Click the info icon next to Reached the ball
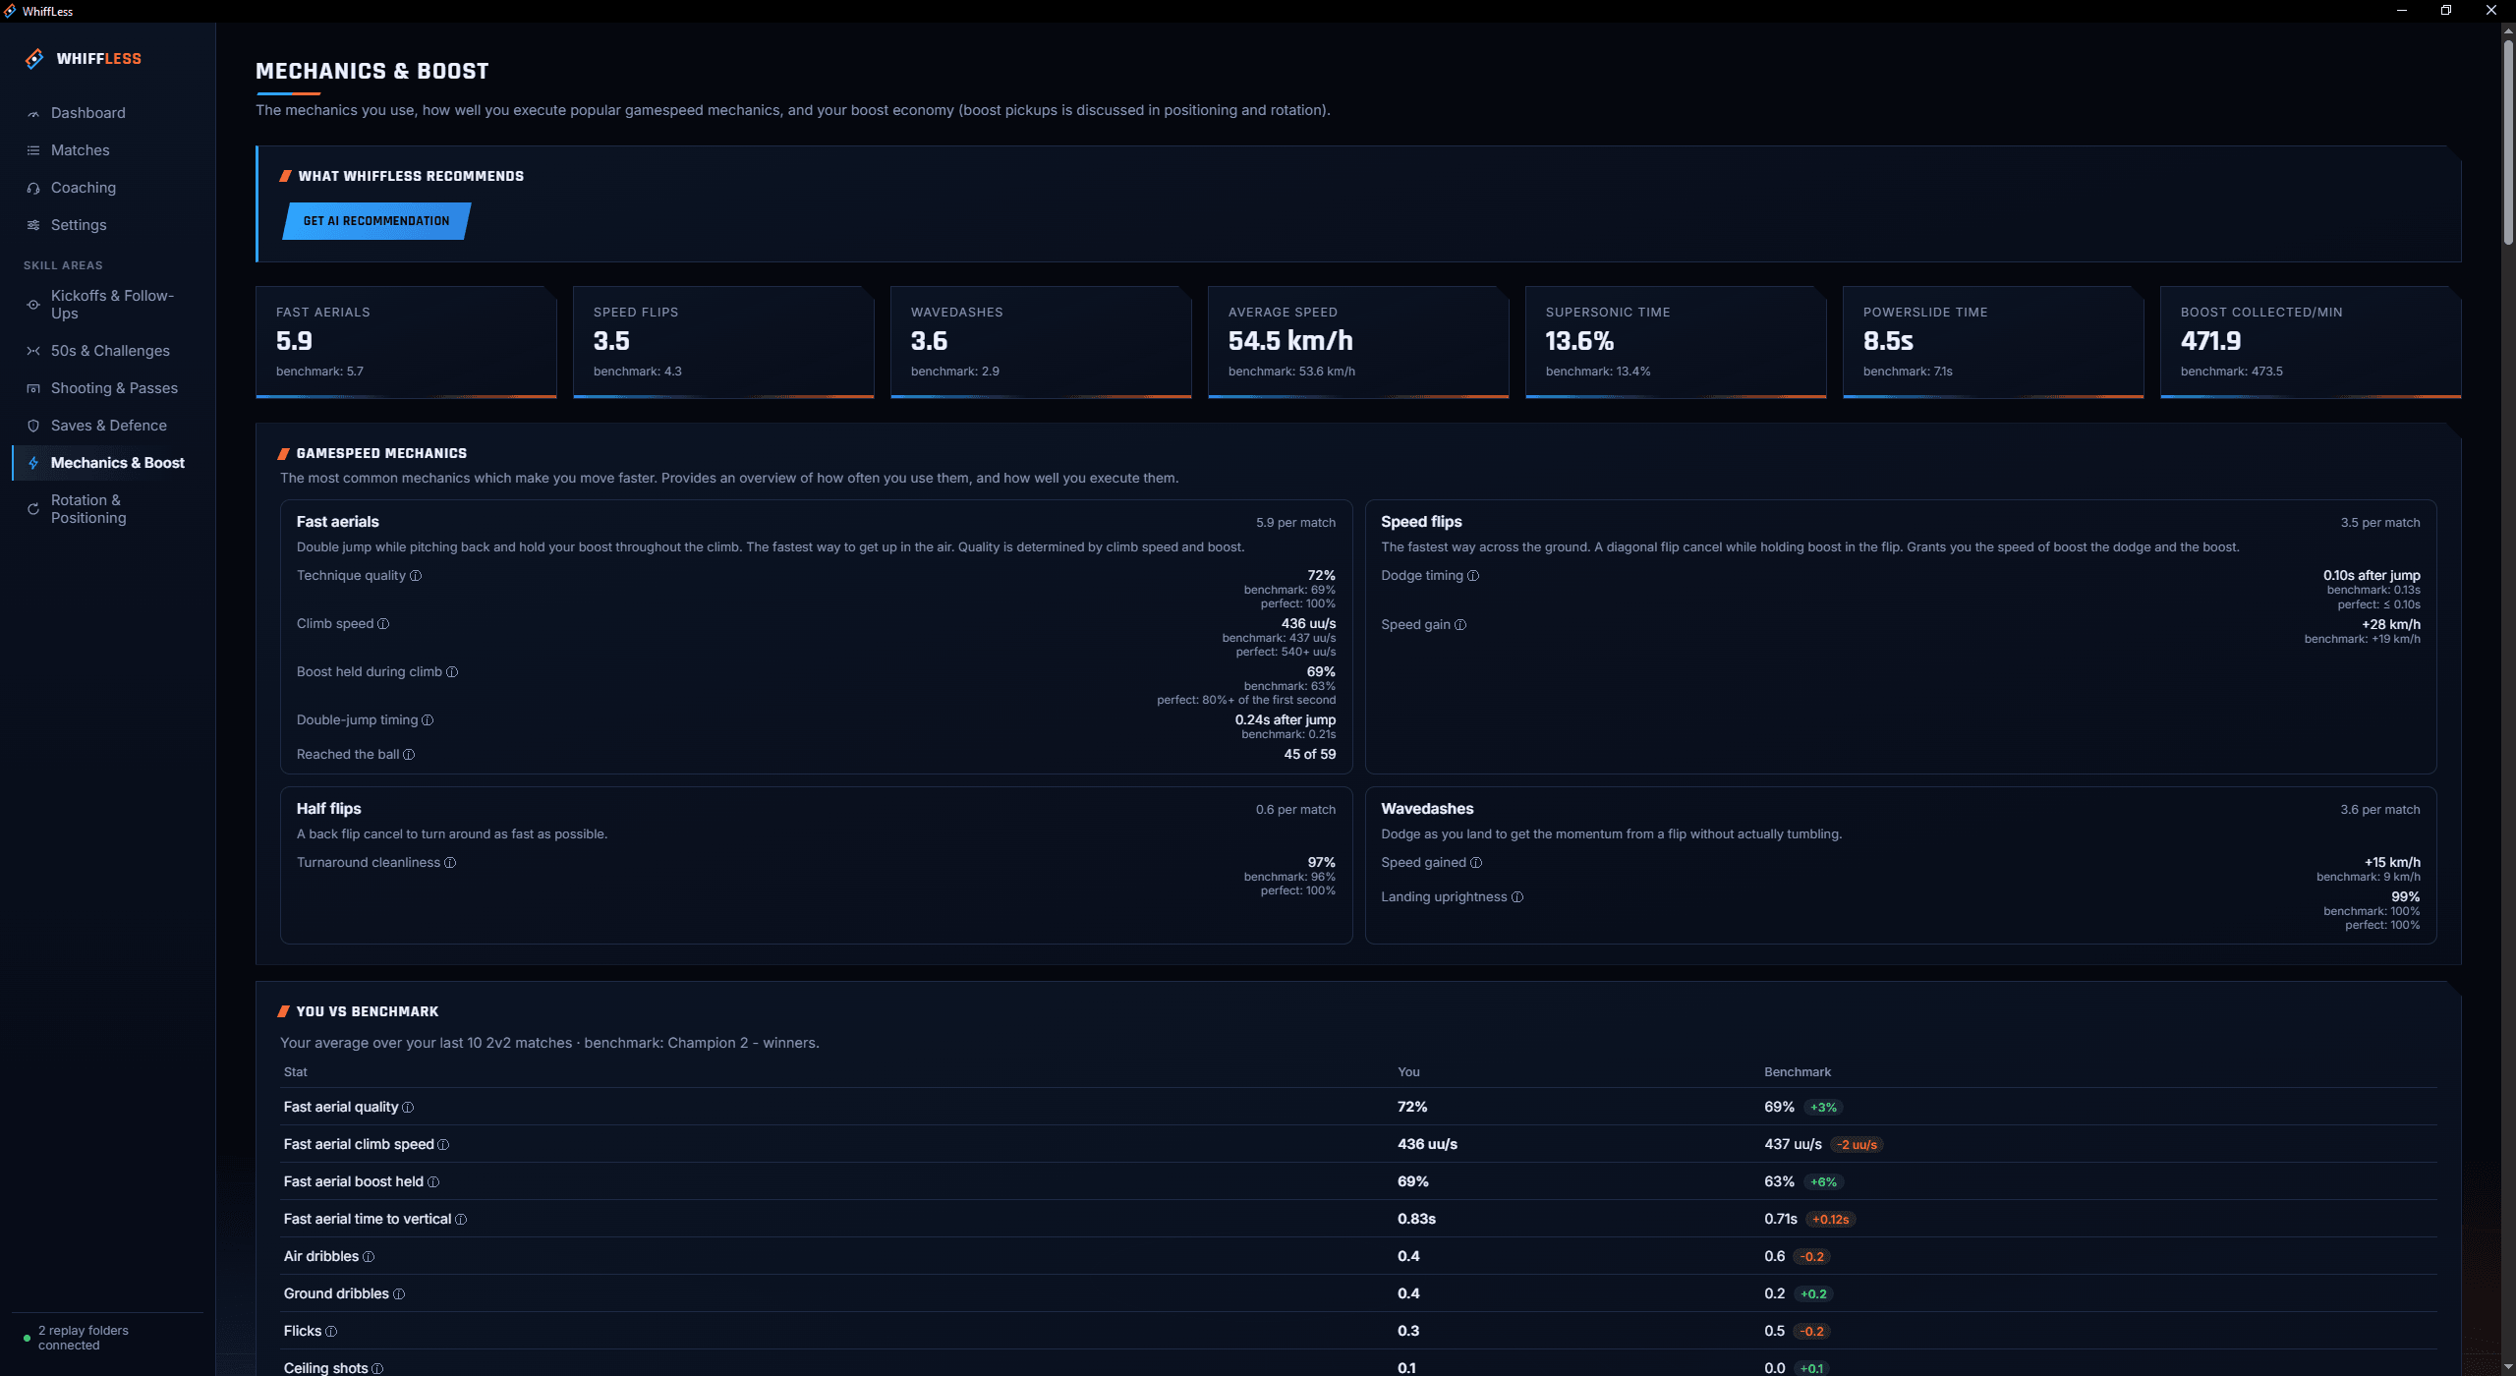This screenshot has height=1376, width=2516. point(409,755)
